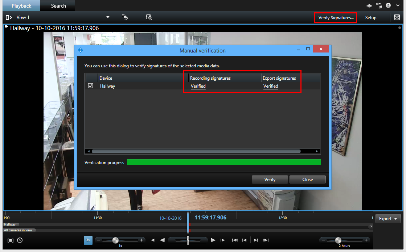Click play reverse button
The height and width of the screenshot is (252, 406).
(x=163, y=240)
